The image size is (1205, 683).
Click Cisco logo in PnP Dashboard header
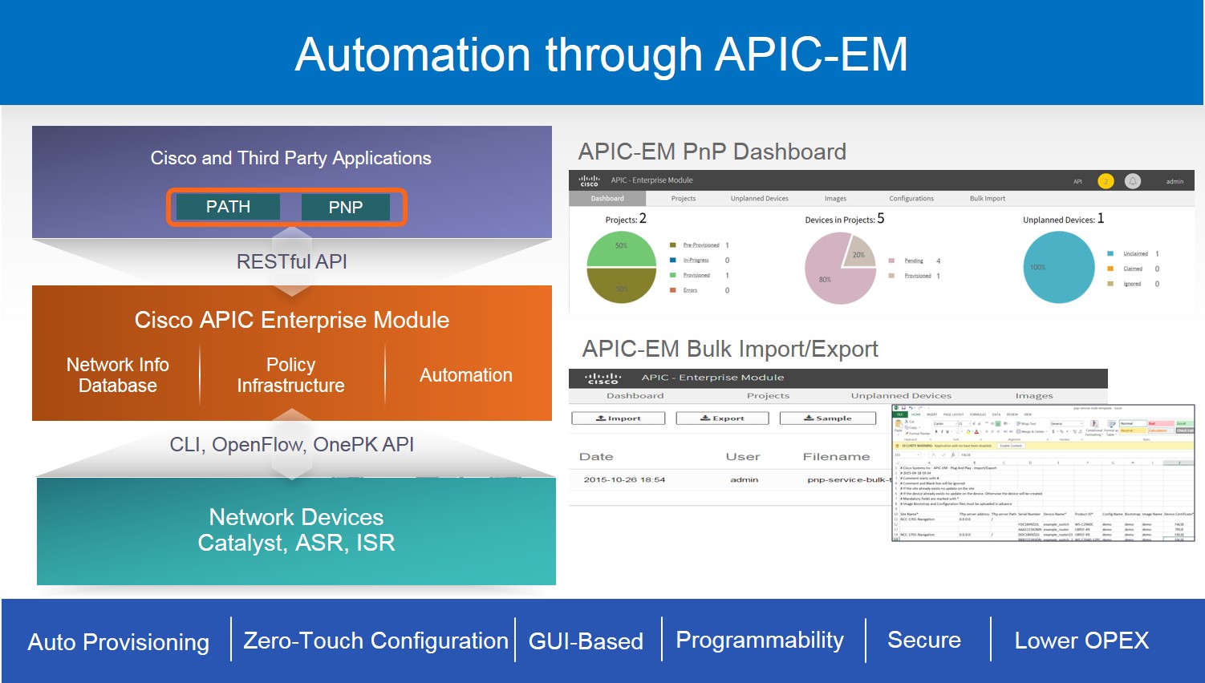(589, 181)
